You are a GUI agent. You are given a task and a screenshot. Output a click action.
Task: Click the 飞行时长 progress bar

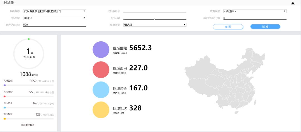[x=29, y=107]
